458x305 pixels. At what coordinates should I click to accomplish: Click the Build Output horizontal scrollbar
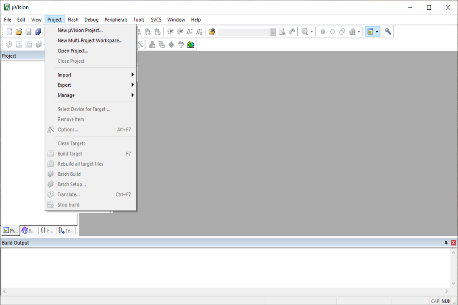point(225,291)
